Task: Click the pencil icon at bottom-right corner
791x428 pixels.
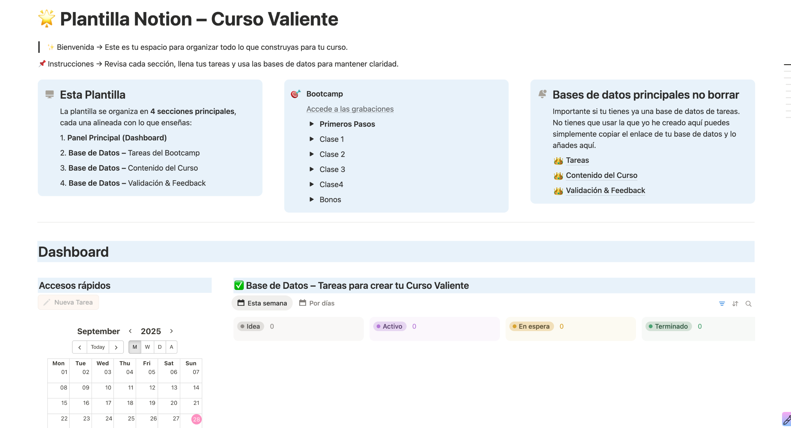Action: click(x=787, y=419)
